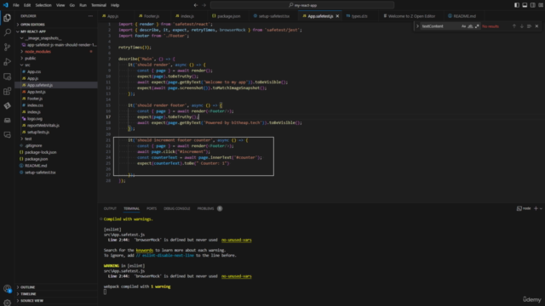
Task: Expand replace field in find widget
Action: pos(417,26)
